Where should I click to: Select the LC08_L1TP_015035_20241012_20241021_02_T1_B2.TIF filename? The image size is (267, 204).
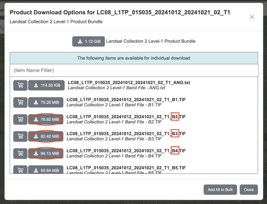coord(126,116)
